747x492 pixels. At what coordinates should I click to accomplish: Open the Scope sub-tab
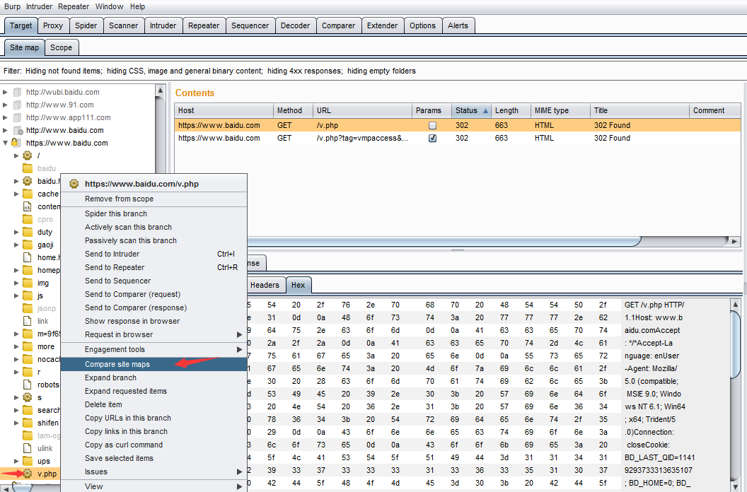click(62, 47)
